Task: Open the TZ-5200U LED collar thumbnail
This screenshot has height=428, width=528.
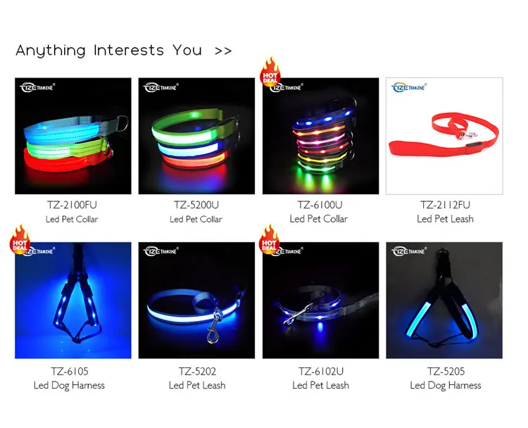Action: tap(196, 136)
